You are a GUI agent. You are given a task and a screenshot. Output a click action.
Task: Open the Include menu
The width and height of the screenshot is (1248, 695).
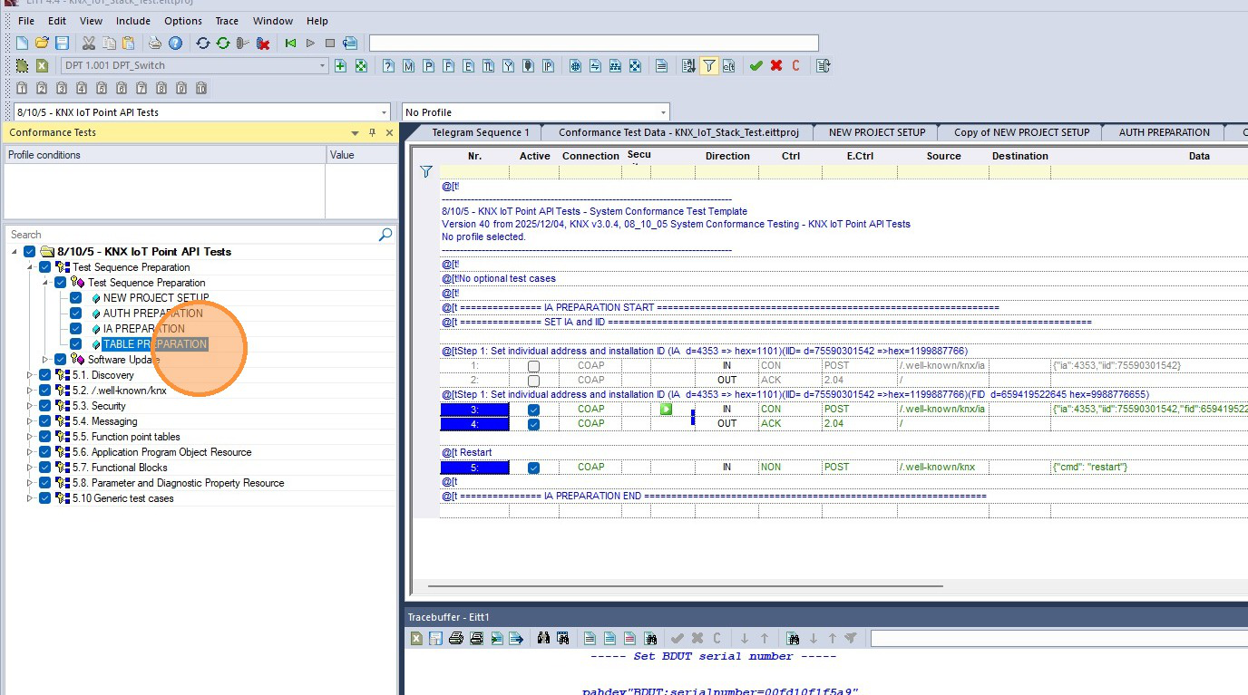[x=133, y=21]
